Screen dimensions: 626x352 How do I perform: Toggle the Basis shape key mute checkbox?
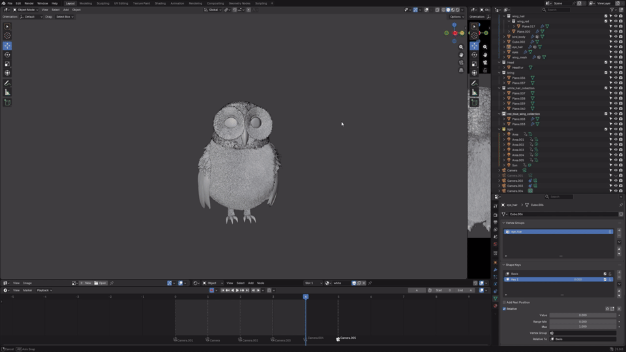(605, 274)
